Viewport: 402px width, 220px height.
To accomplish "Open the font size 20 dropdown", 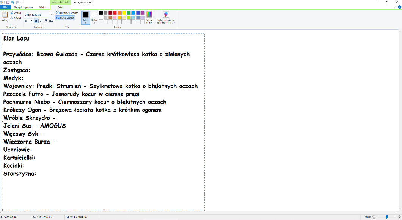I will (x=31, y=20).
